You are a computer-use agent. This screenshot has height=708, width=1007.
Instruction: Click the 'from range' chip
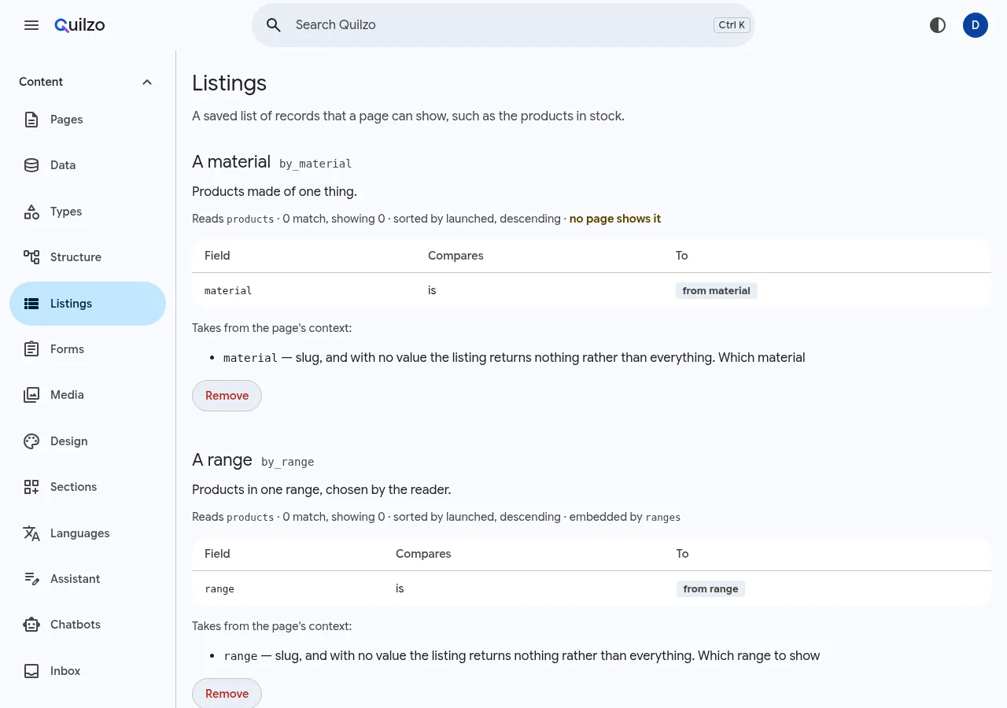(710, 589)
